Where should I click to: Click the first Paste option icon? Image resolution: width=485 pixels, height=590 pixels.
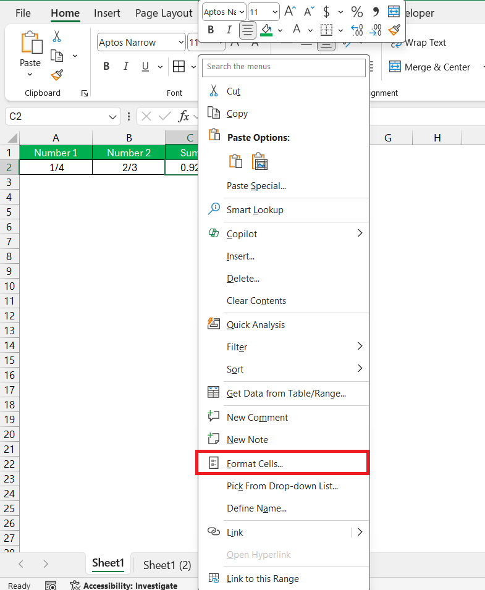tap(235, 161)
